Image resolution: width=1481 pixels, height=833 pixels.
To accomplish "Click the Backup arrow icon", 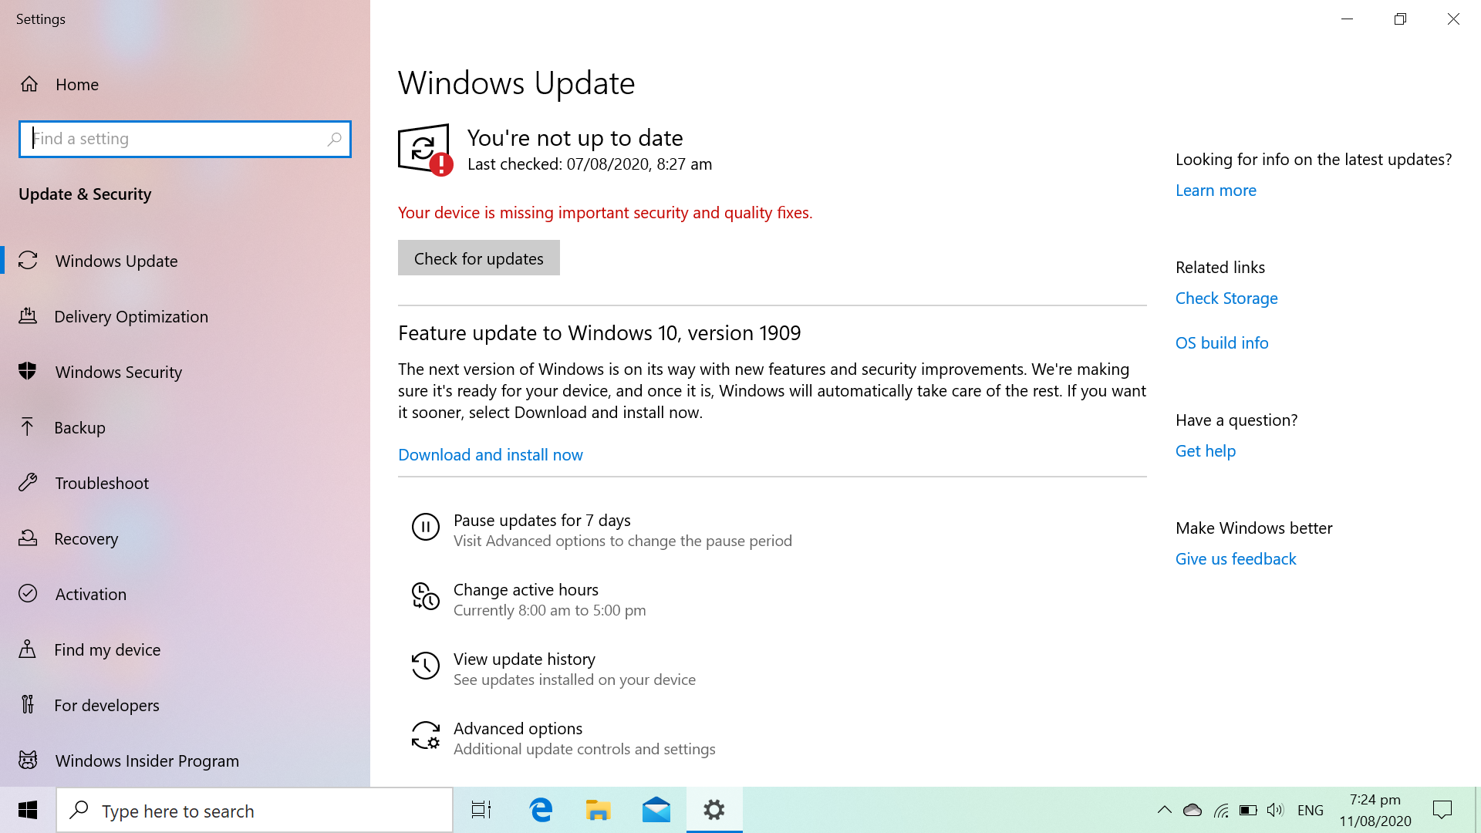I will point(28,427).
